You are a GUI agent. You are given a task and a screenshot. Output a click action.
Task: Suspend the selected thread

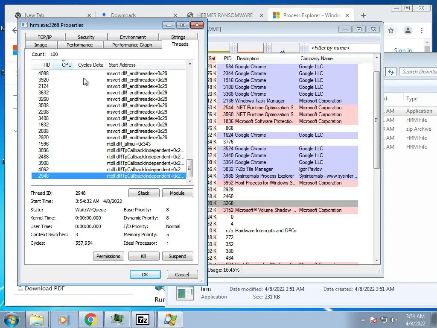tap(178, 256)
